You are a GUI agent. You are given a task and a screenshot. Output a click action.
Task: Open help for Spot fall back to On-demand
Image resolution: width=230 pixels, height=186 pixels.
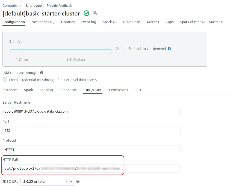click(169, 49)
